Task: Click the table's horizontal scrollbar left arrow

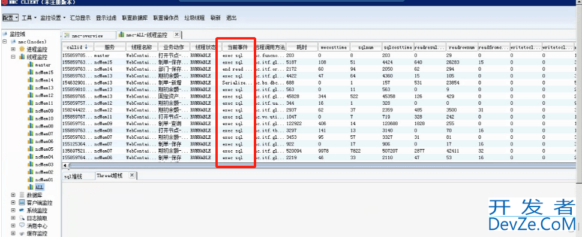Action: point(65,165)
